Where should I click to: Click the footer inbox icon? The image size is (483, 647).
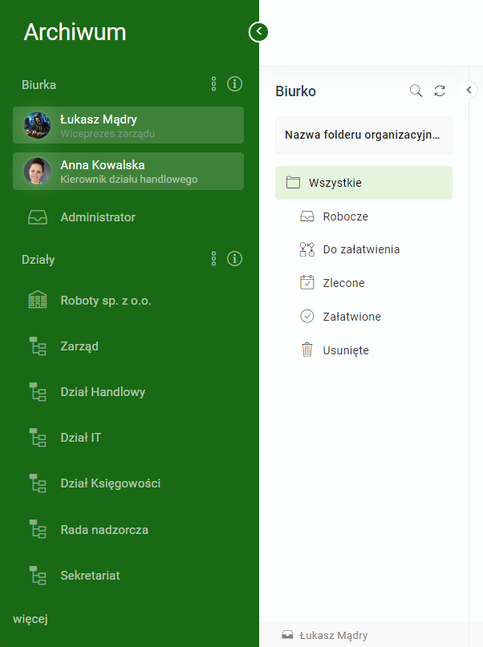[x=287, y=635]
